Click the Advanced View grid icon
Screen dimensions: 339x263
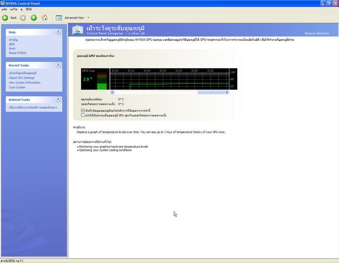[59, 18]
